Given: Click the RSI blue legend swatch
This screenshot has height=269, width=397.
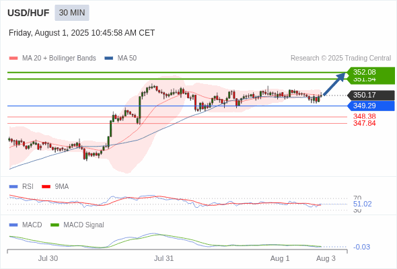Looking at the screenshot, I should pyautogui.click(x=13, y=187).
